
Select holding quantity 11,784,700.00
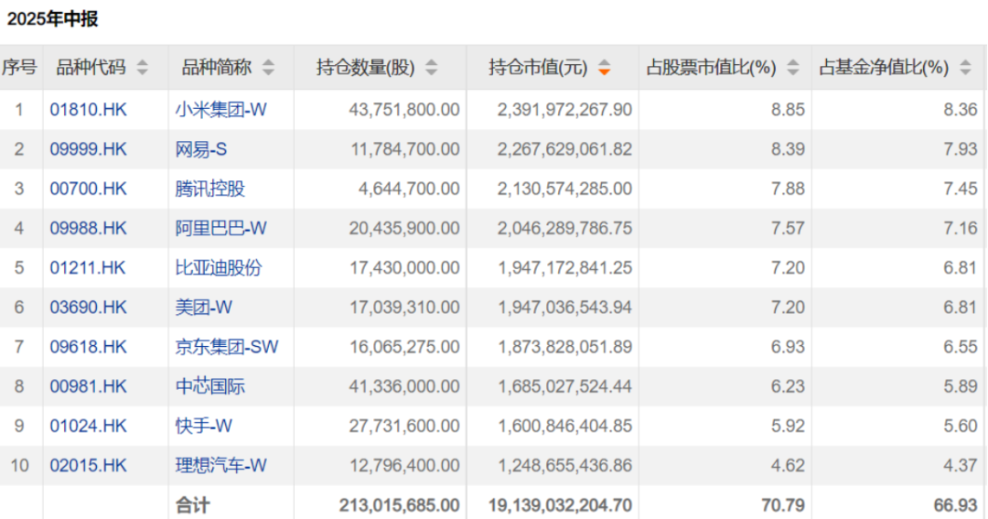click(x=404, y=149)
